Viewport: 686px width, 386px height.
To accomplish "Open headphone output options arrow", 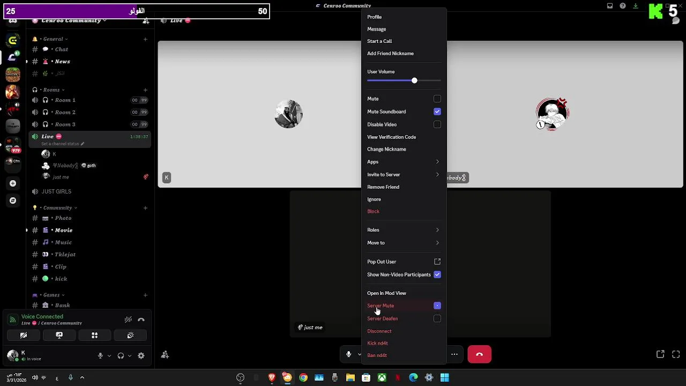I will (x=130, y=355).
